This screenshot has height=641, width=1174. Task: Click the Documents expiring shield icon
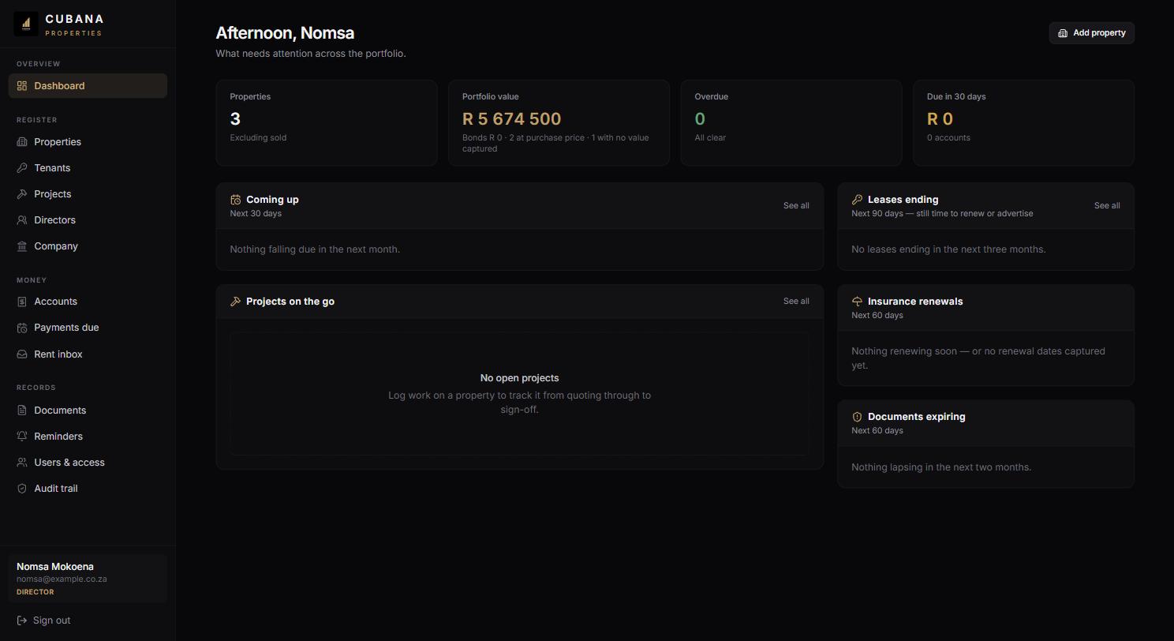pyautogui.click(x=857, y=417)
